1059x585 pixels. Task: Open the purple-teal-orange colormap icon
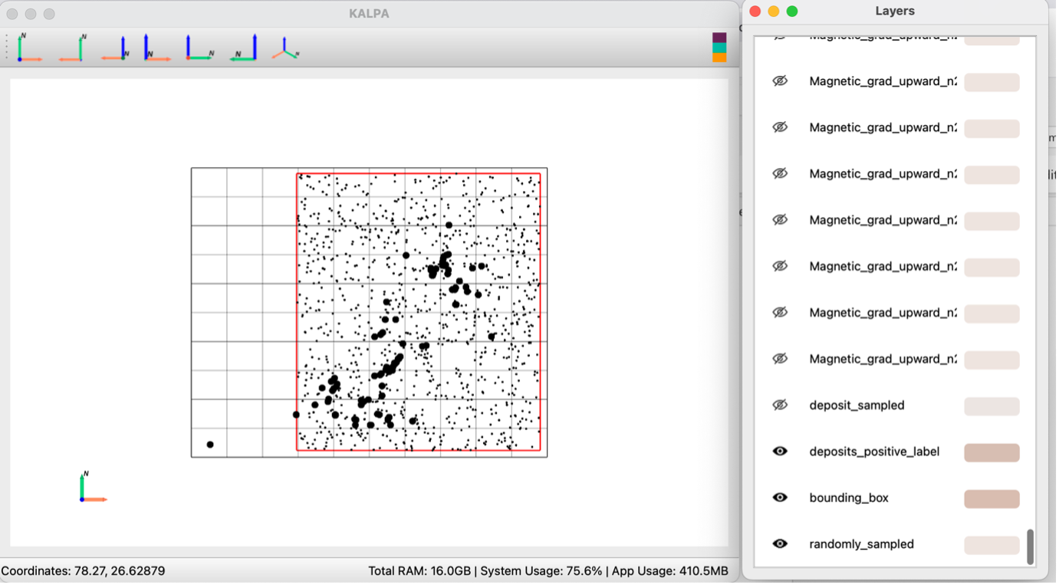719,48
